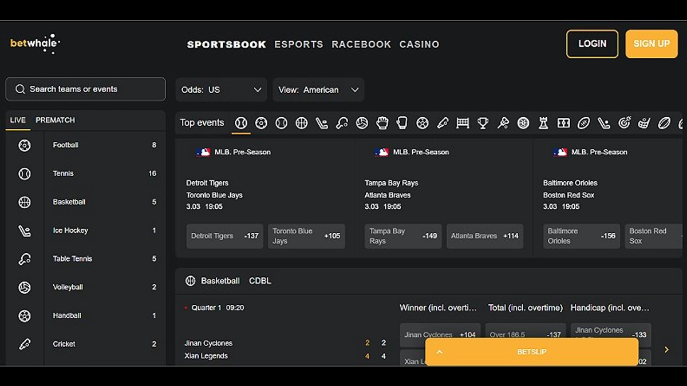Click the Ice Hockey icon in left sidebar
The width and height of the screenshot is (687, 386).
[x=25, y=230]
